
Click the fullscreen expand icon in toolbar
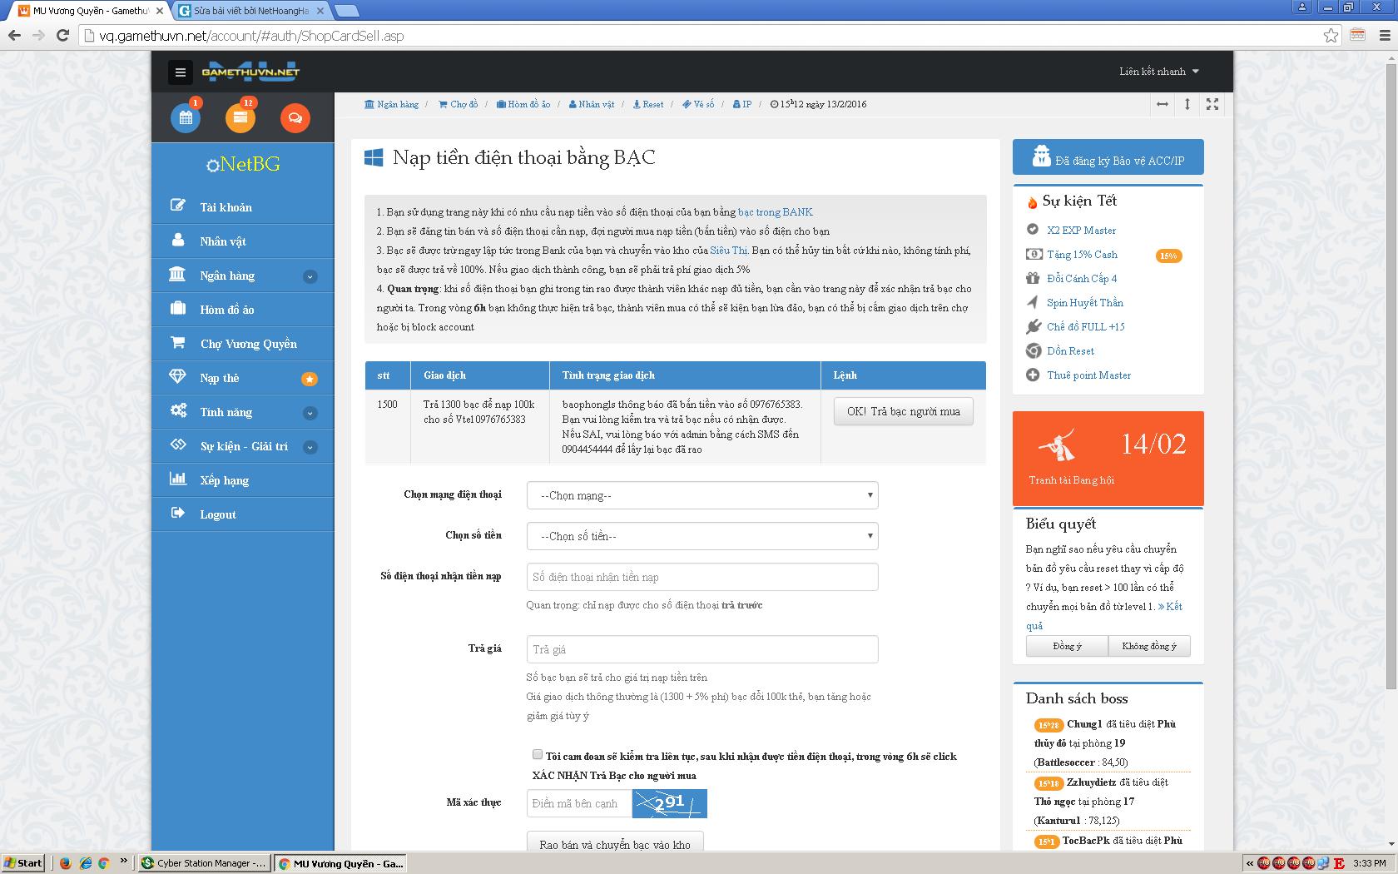(x=1212, y=104)
